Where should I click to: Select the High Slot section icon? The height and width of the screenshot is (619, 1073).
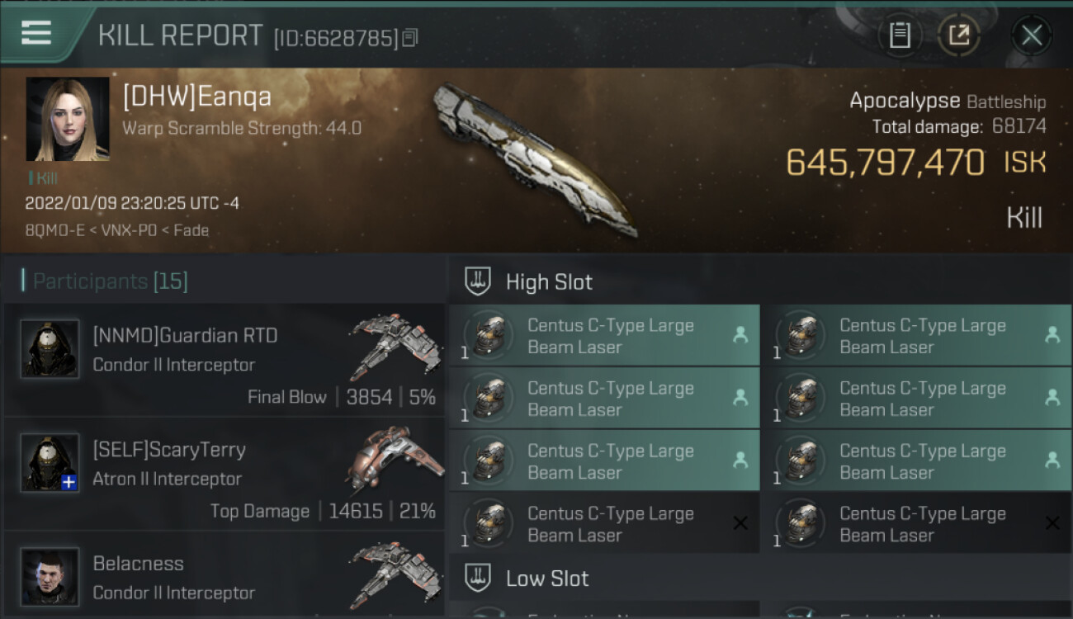[478, 281]
